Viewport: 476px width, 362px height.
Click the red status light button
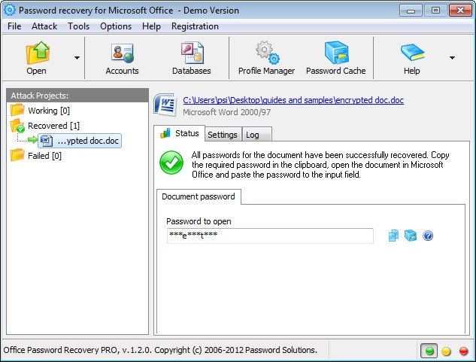[463, 351]
